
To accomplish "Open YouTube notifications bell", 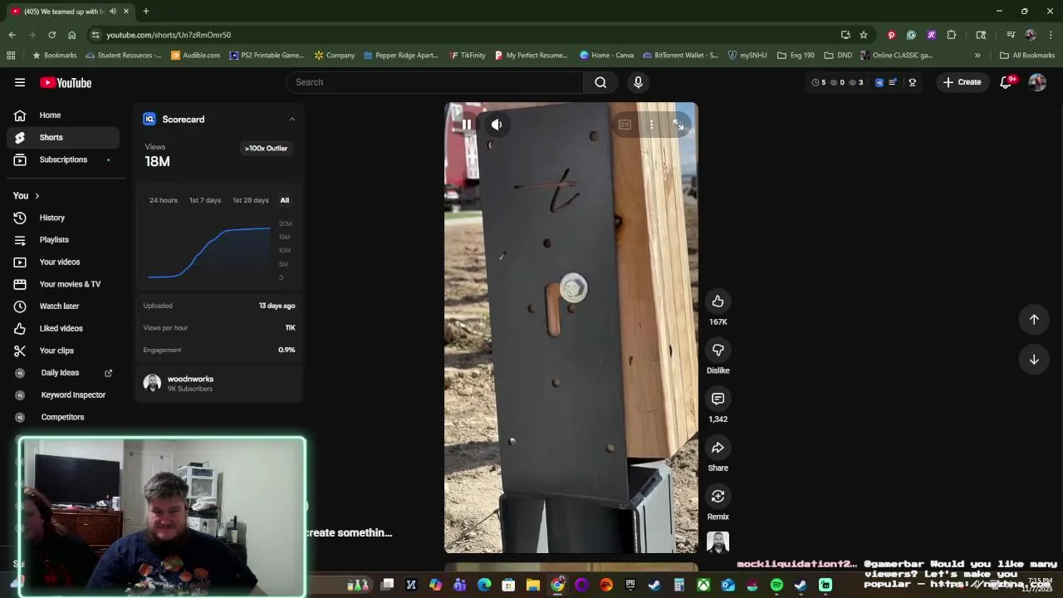I will coord(1007,82).
